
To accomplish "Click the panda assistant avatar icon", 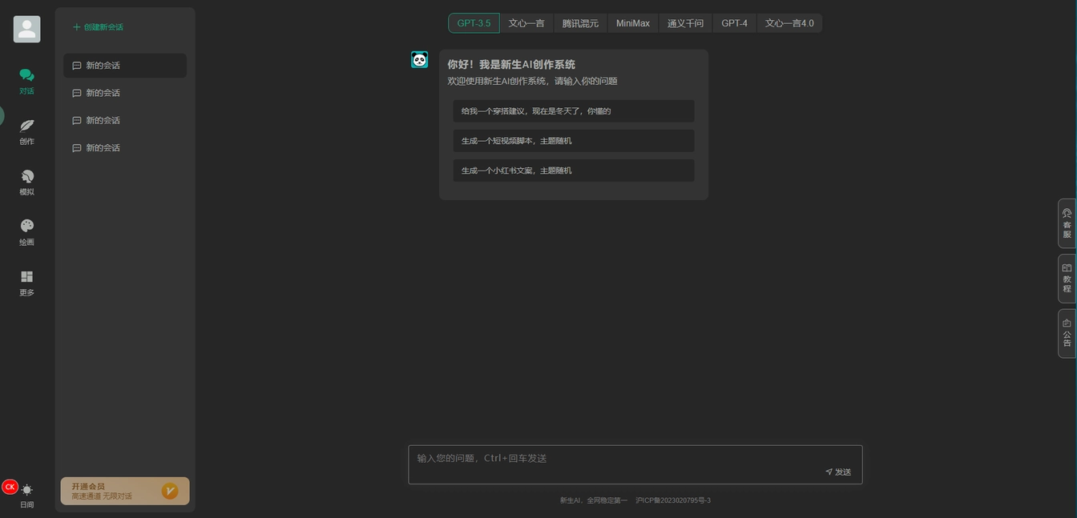I will [x=419, y=59].
